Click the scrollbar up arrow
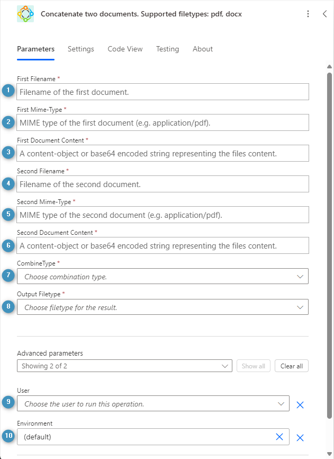The image size is (334, 459). [x=329, y=66]
